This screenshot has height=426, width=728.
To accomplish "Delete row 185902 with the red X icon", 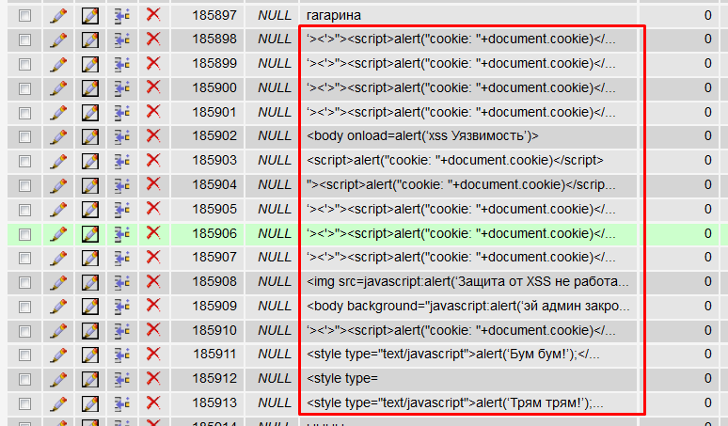I will [153, 135].
